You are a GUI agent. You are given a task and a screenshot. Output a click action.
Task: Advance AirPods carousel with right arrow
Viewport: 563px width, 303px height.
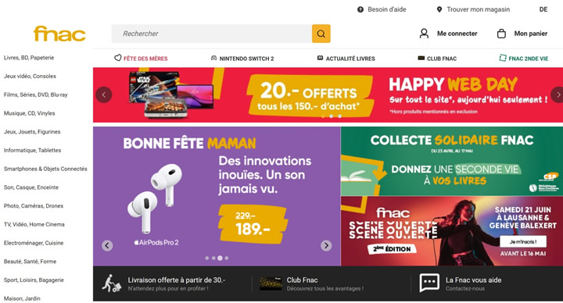coord(326,246)
